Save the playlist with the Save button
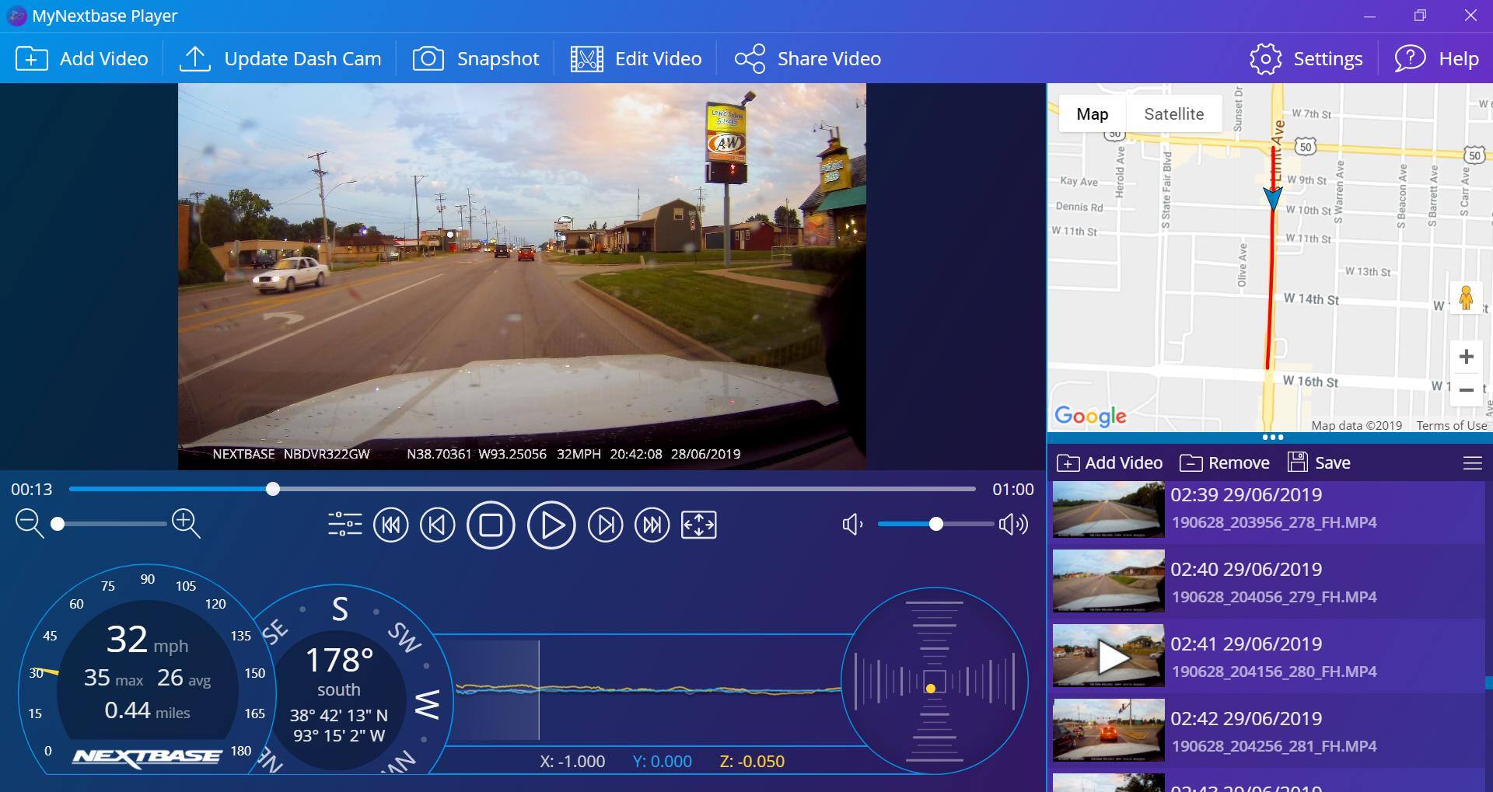This screenshot has width=1493, height=792. 1320,463
